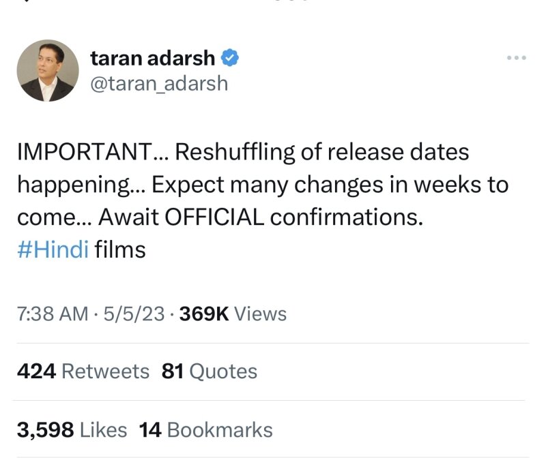Open the 81 Quotes list
The height and width of the screenshot is (458, 546).
tap(210, 371)
